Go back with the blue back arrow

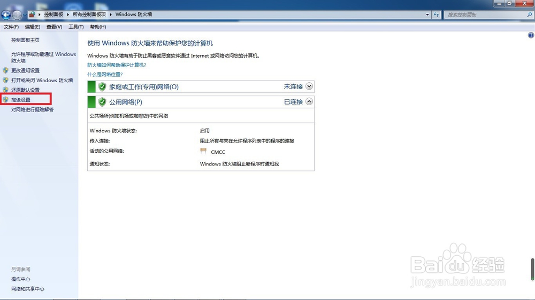[x=6, y=14]
